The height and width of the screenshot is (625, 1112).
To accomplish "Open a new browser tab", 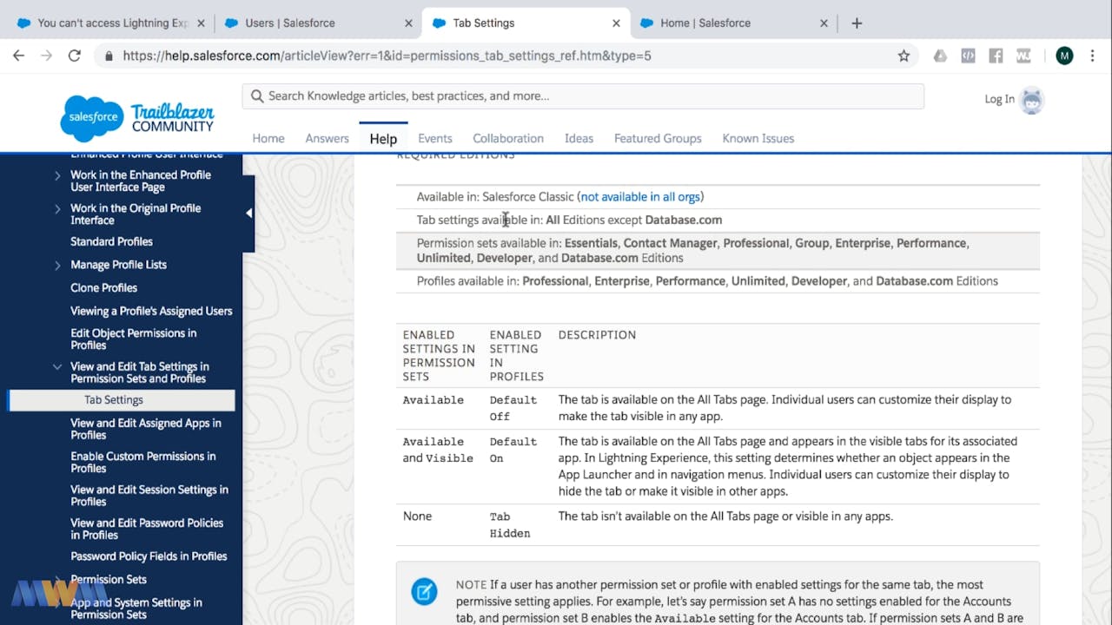I will (857, 23).
